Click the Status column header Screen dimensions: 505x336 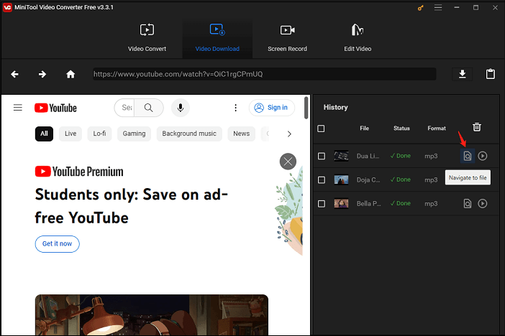[x=401, y=129]
